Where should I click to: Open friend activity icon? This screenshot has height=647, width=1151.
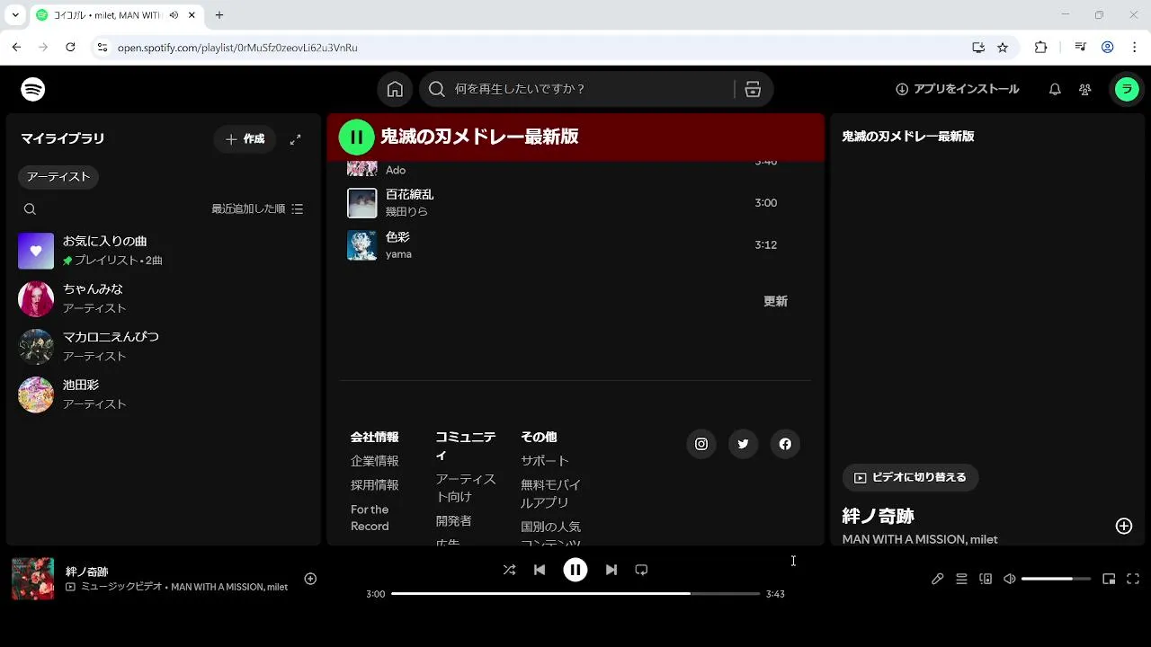click(x=1085, y=89)
